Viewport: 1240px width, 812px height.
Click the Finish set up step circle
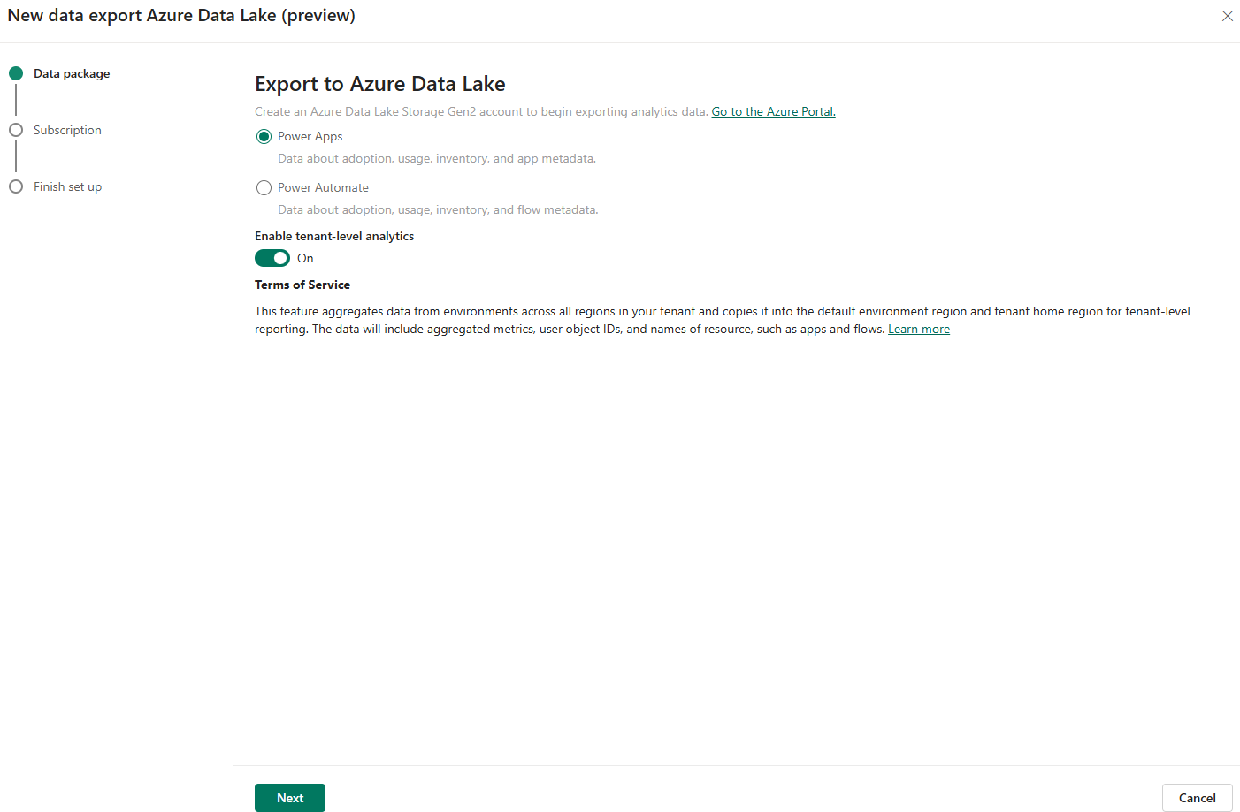16,186
